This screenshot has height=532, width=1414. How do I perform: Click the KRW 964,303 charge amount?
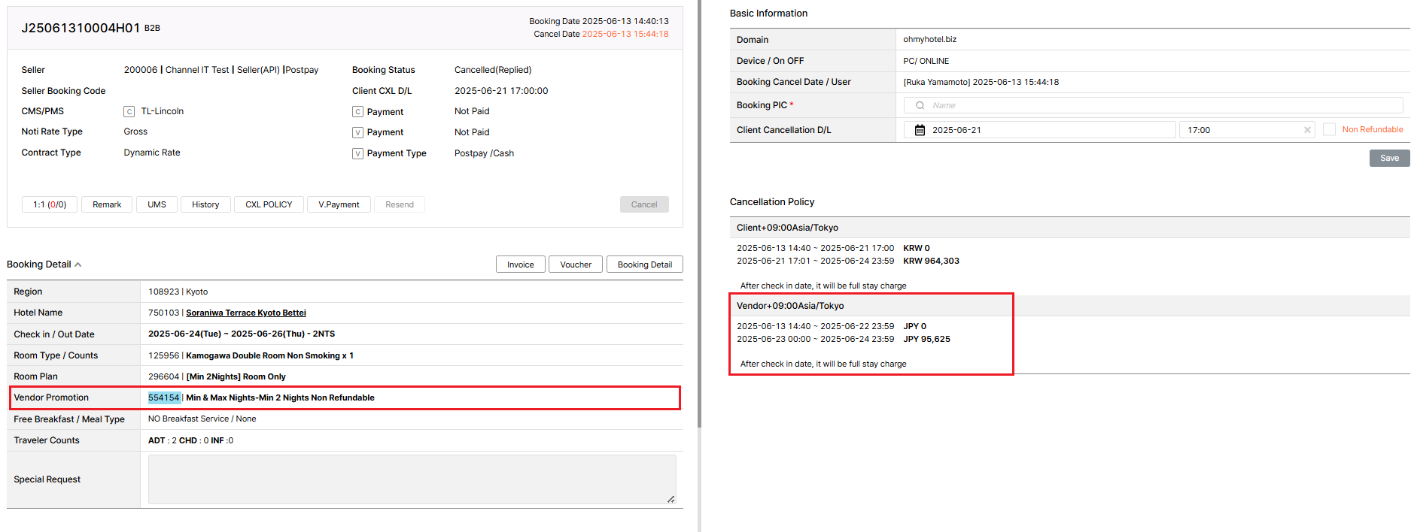pyautogui.click(x=931, y=261)
